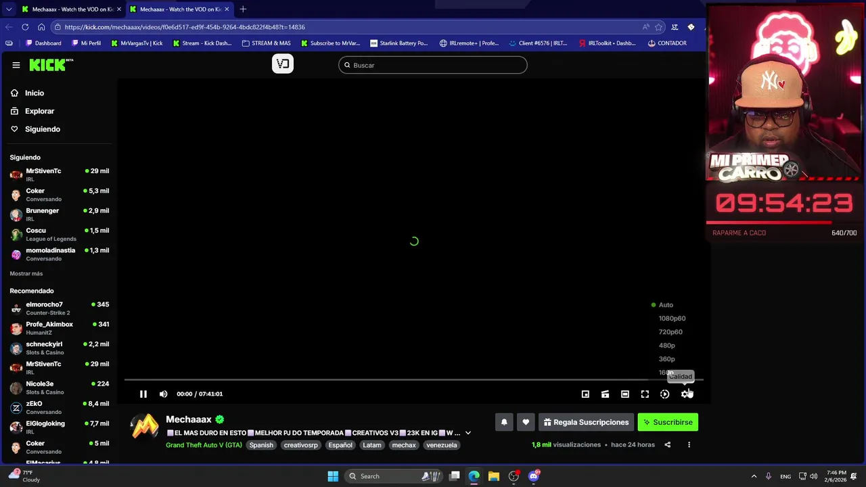Click the green Kick logo

coord(51,65)
